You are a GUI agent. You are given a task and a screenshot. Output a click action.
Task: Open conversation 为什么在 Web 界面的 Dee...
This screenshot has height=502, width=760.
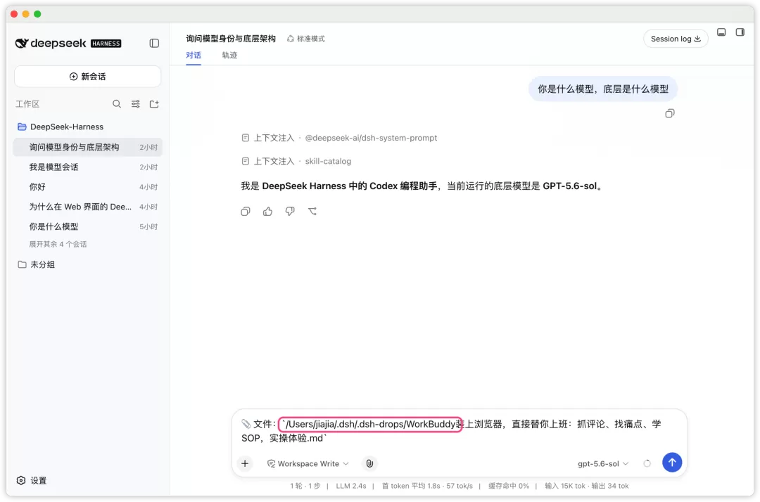88,207
